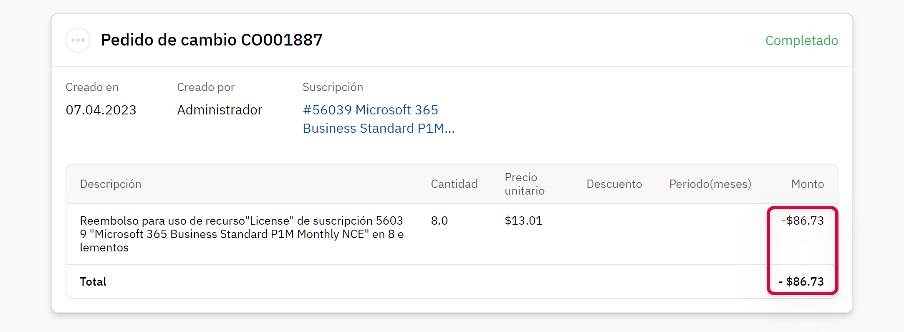
Task: Click the Creado por field label
Action: [206, 87]
